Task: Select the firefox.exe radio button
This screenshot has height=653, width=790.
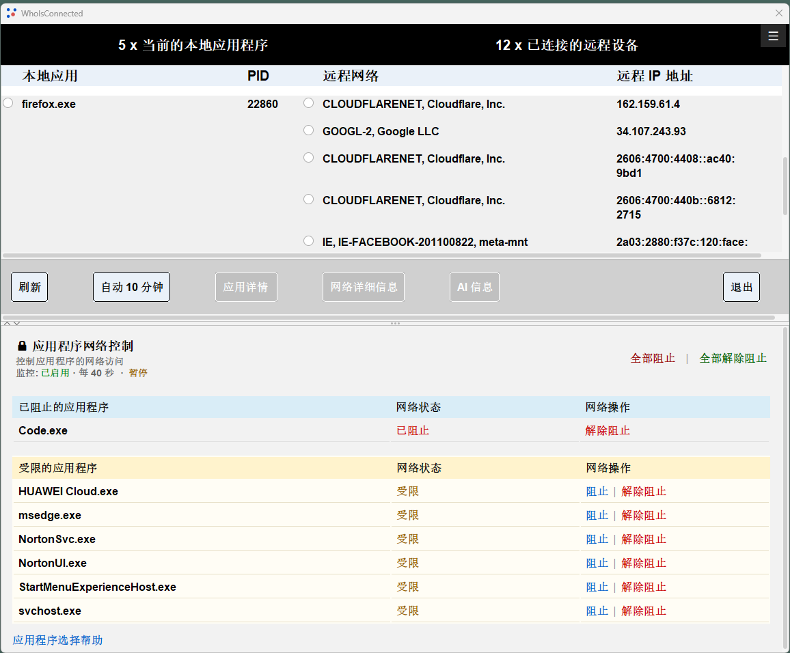Action: click(x=8, y=103)
